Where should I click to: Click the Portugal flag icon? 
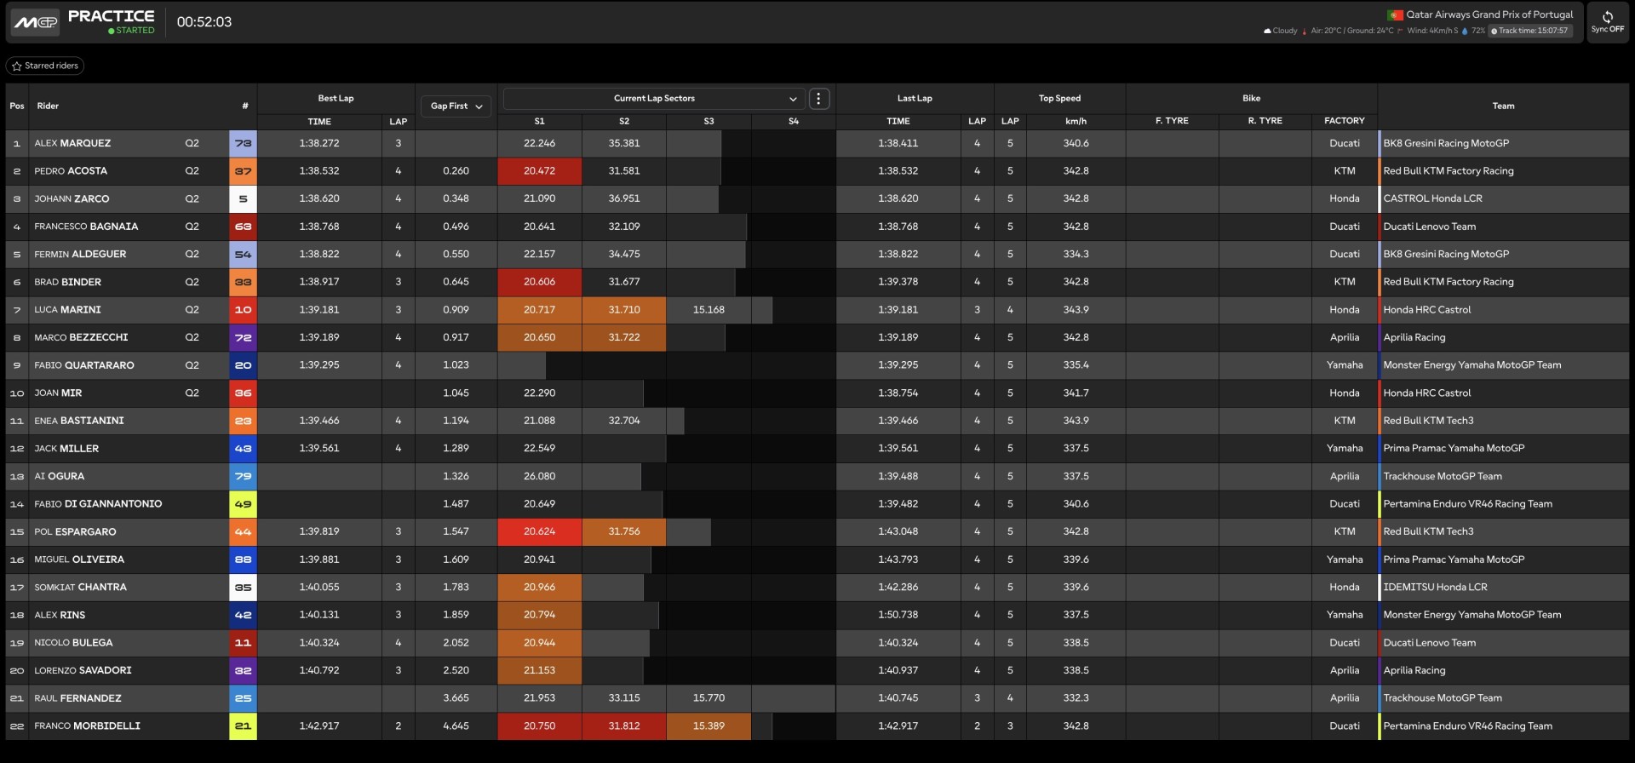[x=1395, y=14]
